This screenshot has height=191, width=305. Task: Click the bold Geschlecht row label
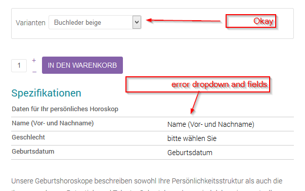click(x=28, y=137)
